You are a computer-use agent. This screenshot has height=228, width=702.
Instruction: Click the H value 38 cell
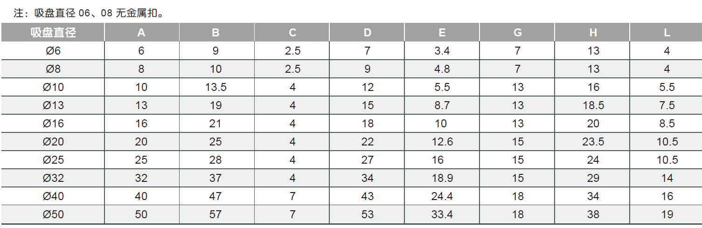[x=593, y=214]
